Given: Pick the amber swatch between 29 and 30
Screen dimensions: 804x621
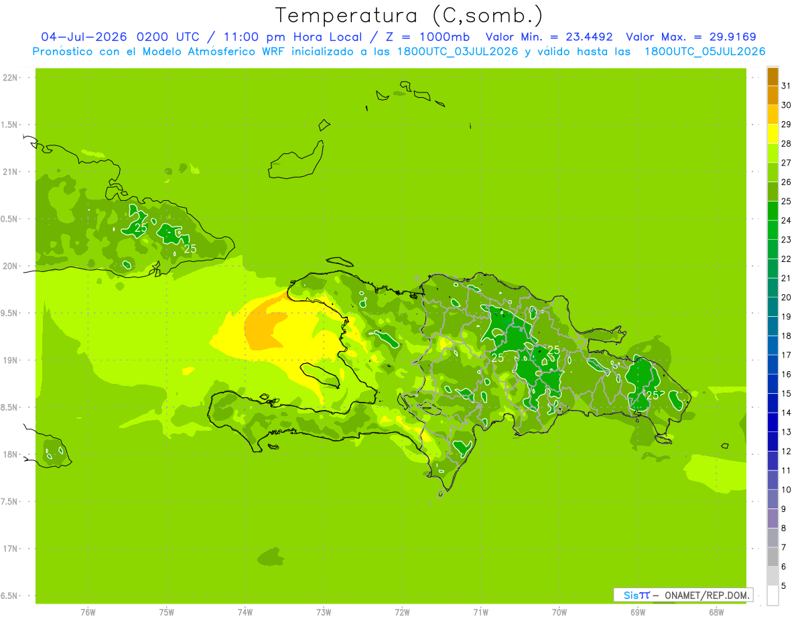Looking at the screenshot, I should 773,115.
